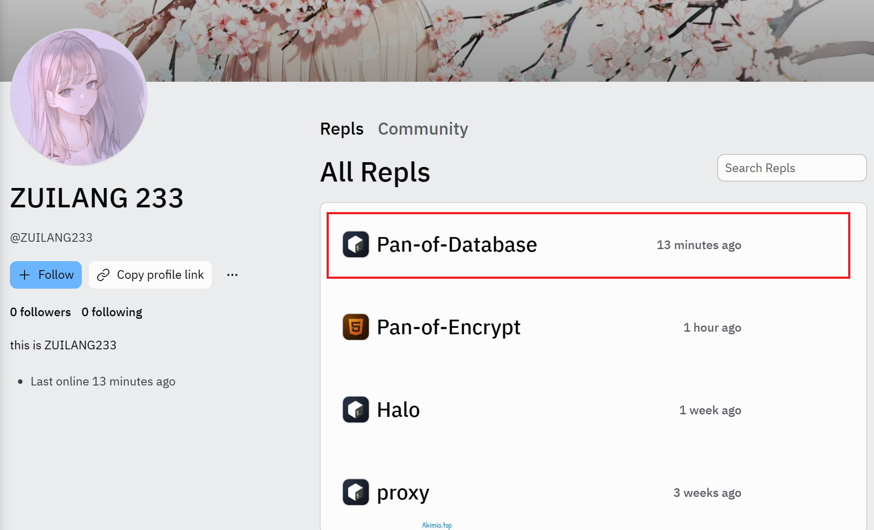Image resolution: width=874 pixels, height=530 pixels.
Task: Open the Pan-of-Database repl icon
Action: point(355,244)
